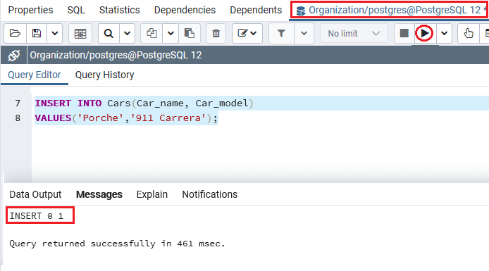Expand the find options dropdown arrow

tap(127, 33)
